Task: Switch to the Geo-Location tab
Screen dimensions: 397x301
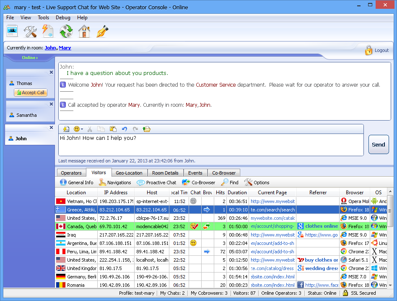Action: point(129,173)
